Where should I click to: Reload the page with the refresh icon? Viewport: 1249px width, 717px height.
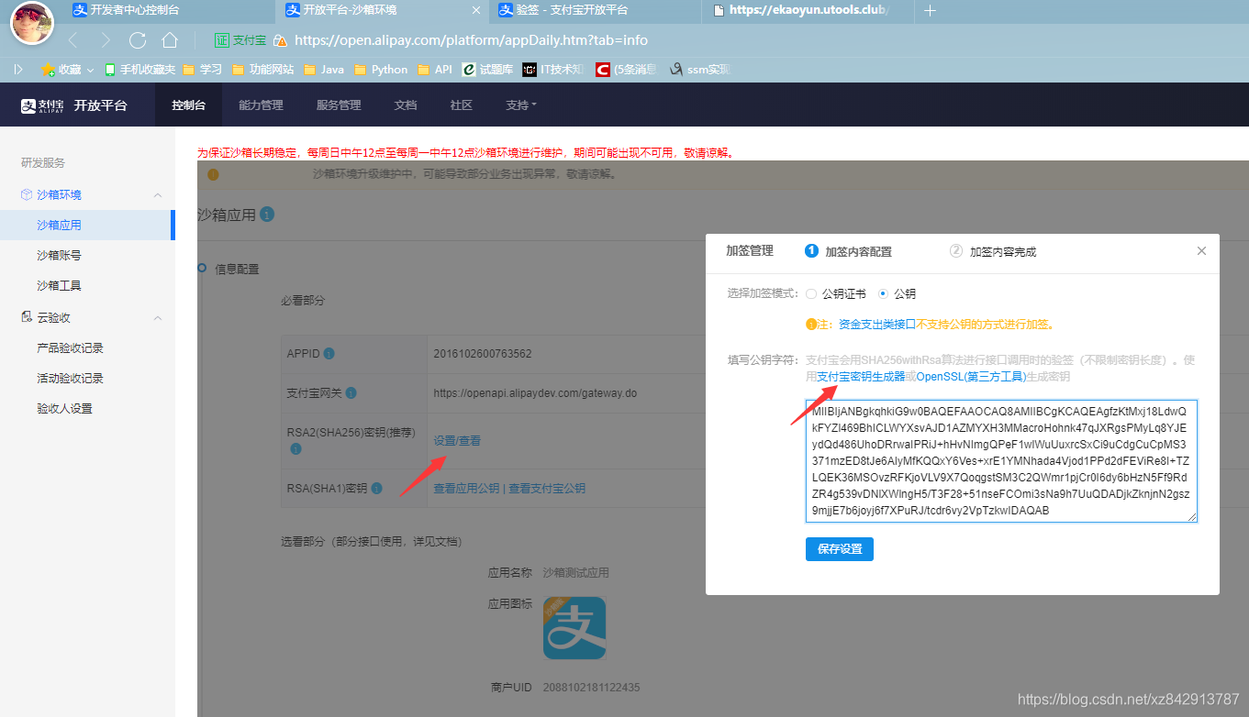[x=138, y=40]
